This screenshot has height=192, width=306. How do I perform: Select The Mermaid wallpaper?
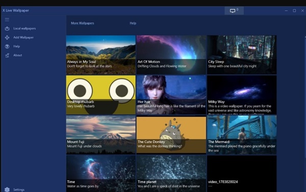click(x=242, y=135)
